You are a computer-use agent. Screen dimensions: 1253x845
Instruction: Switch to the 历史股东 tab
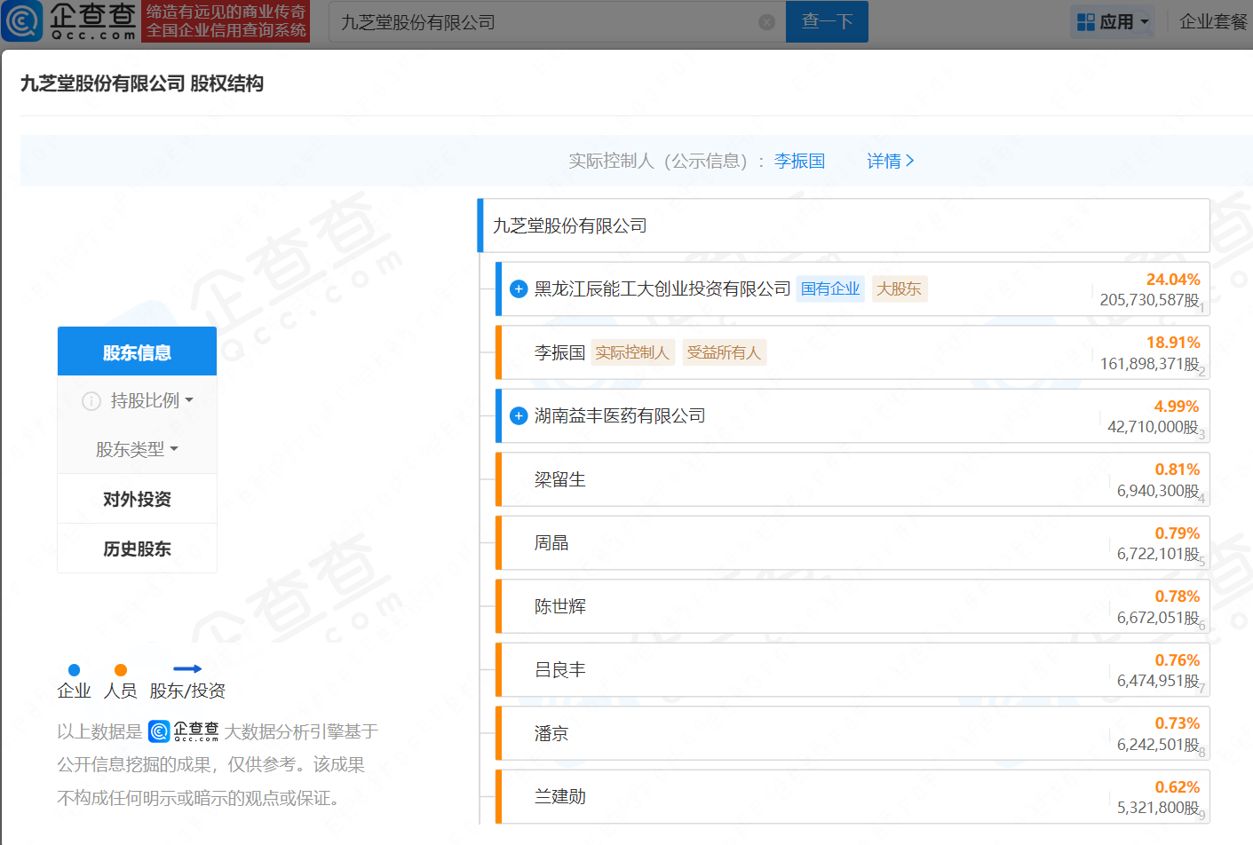tap(137, 549)
